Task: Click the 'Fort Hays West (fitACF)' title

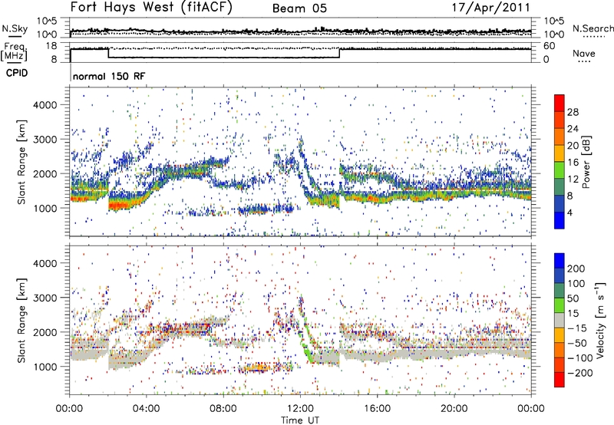Action: tap(151, 8)
